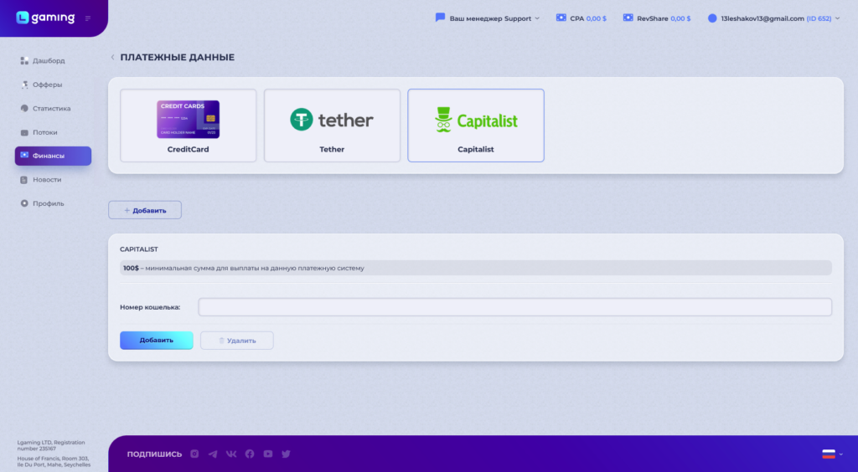858x472 pixels.
Task: Select the Capitalist payment method
Action: pos(476,126)
